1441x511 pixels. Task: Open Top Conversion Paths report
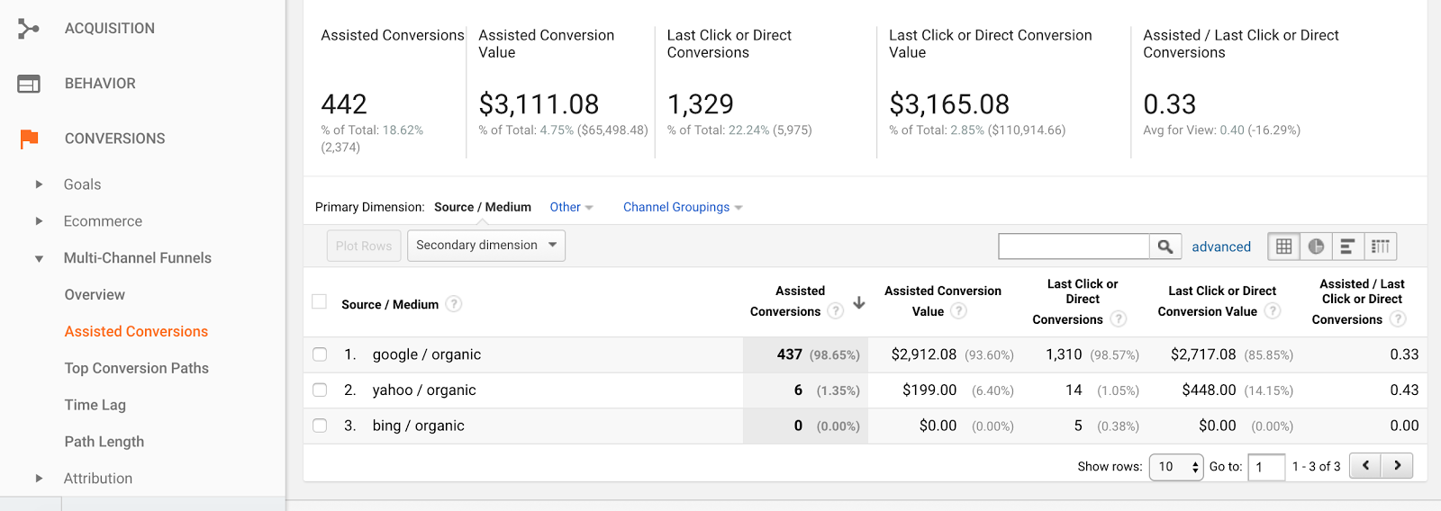(x=137, y=368)
